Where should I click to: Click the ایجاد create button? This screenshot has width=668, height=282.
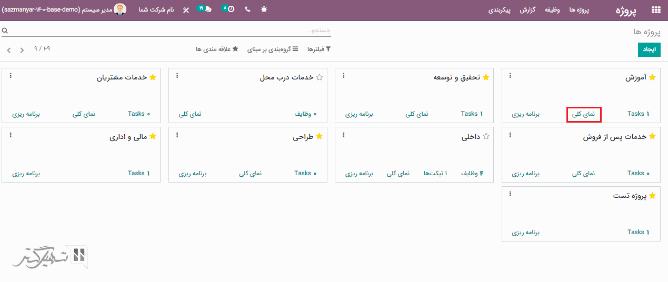649,49
